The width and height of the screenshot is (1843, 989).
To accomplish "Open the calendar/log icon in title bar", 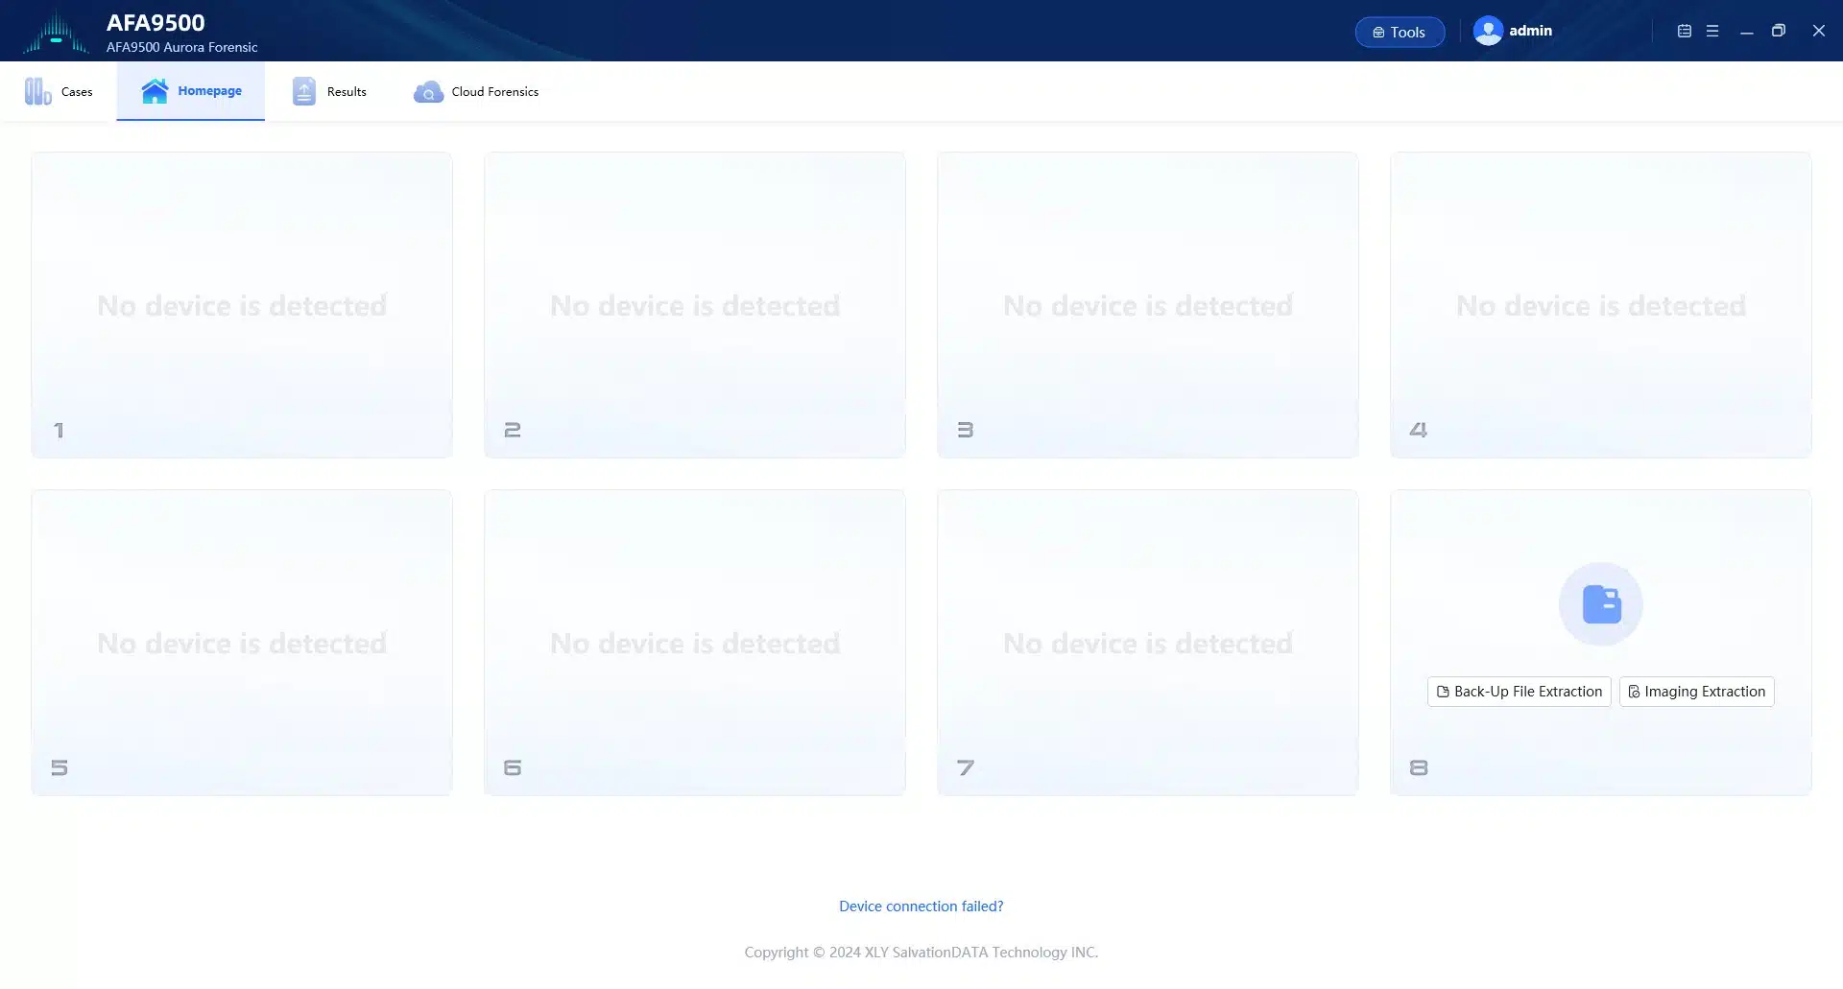I will pos(1684,32).
